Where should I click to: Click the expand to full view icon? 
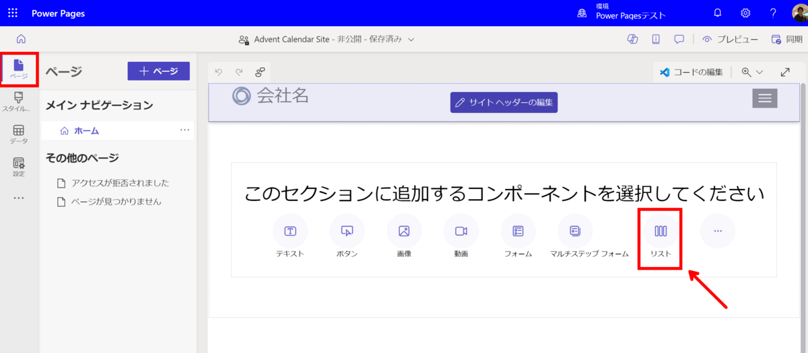click(785, 72)
